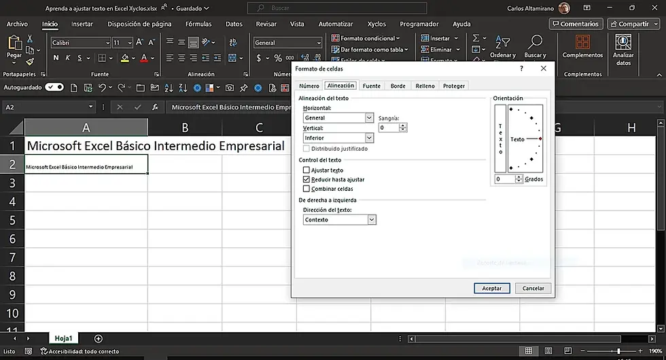666x360 pixels.
Task: Click the Format Painter brush icon
Action: [30, 62]
